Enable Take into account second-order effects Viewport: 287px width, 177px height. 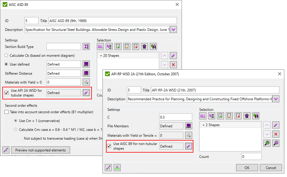click(x=6, y=112)
